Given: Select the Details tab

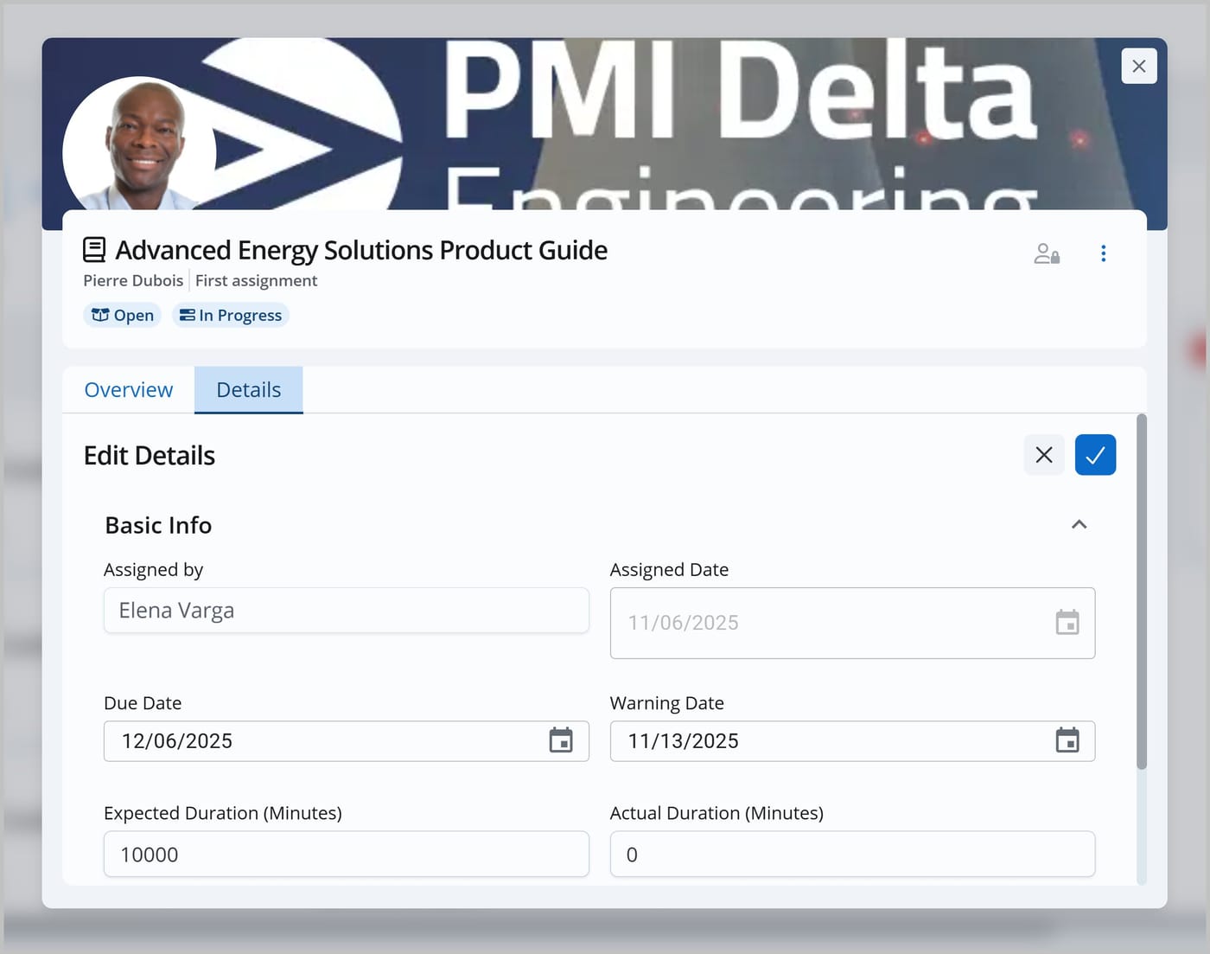Looking at the screenshot, I should [x=249, y=390].
